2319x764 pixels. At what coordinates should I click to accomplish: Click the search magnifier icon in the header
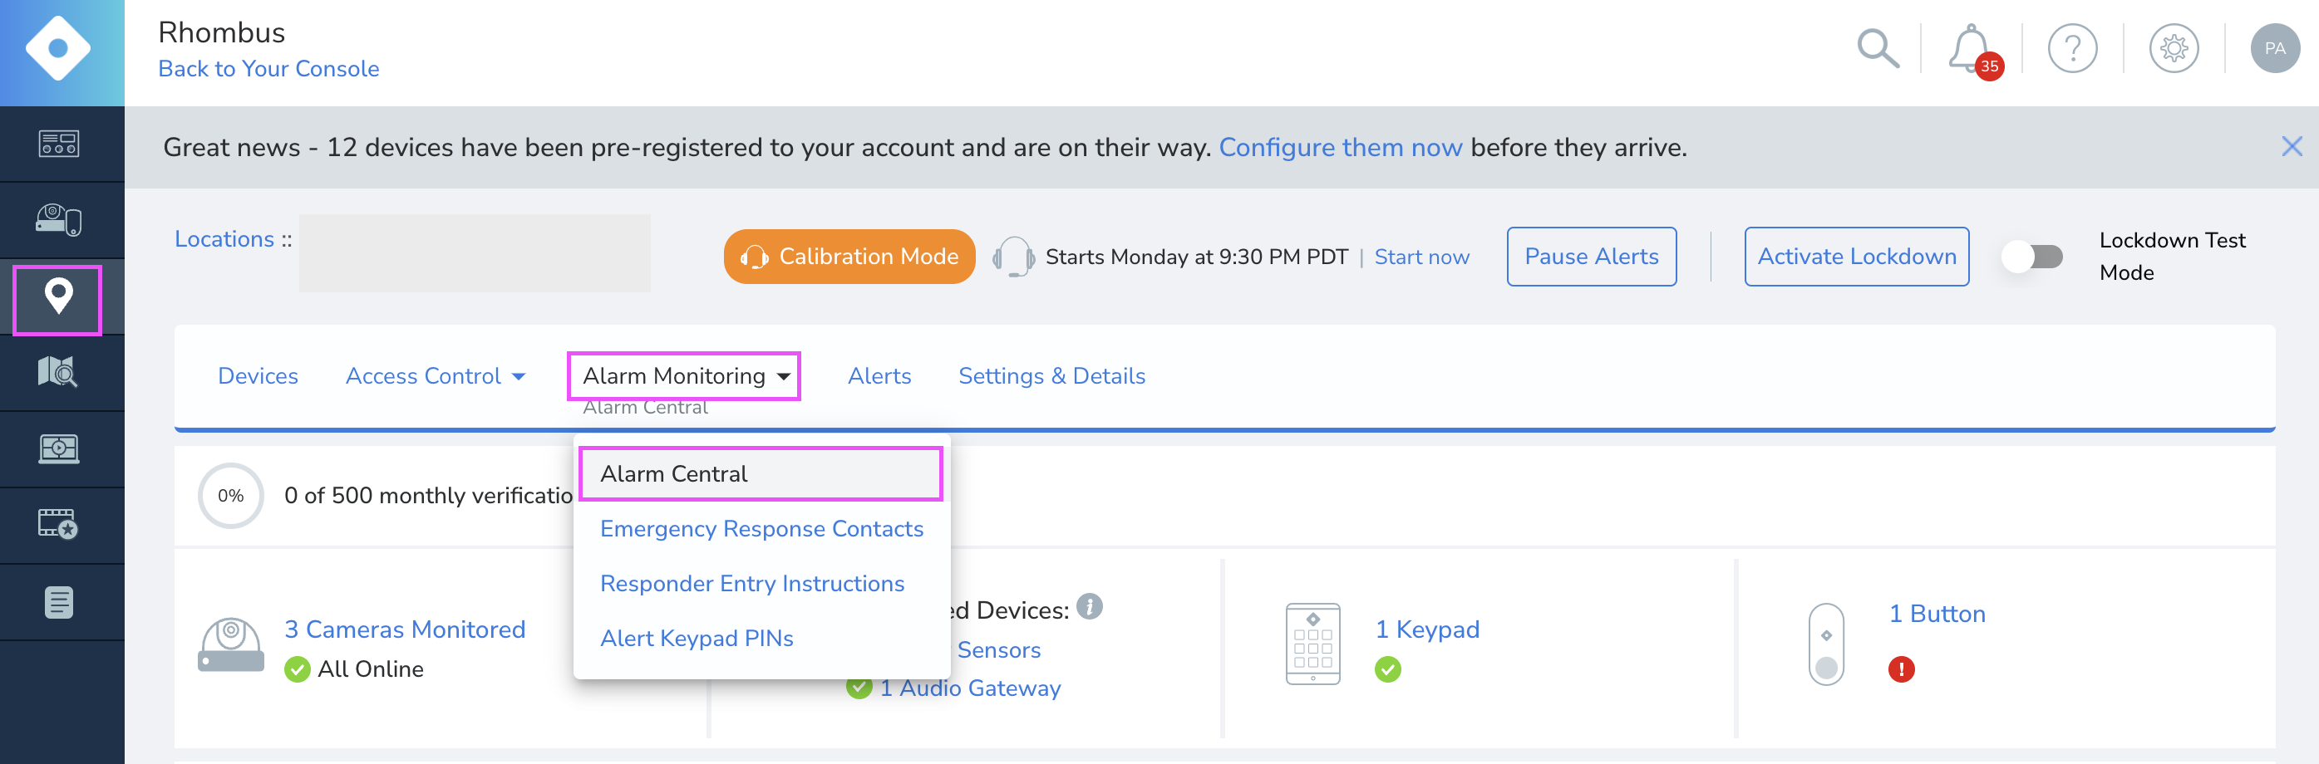(1878, 49)
